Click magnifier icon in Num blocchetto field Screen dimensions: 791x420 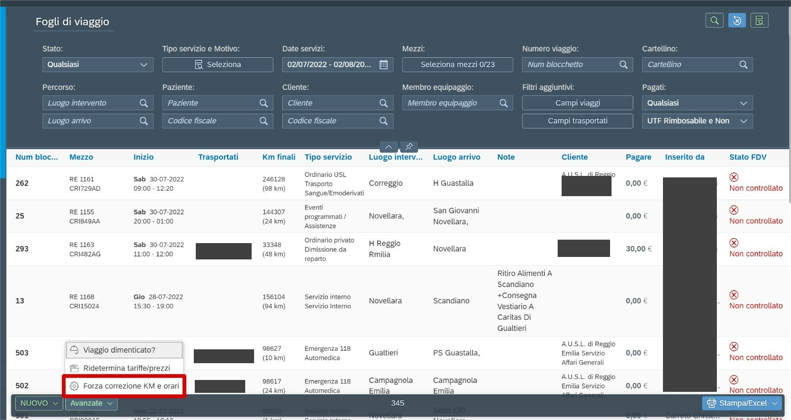click(x=623, y=65)
